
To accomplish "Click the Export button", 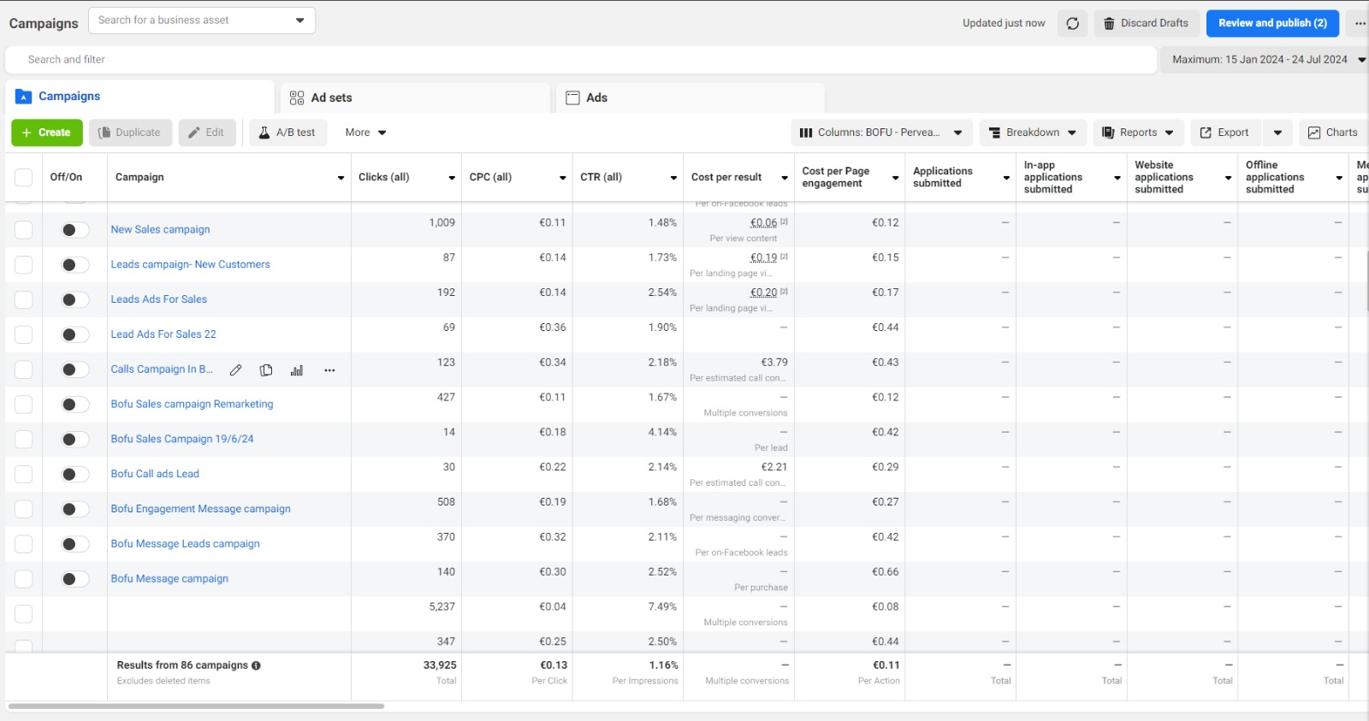I will (x=1224, y=133).
